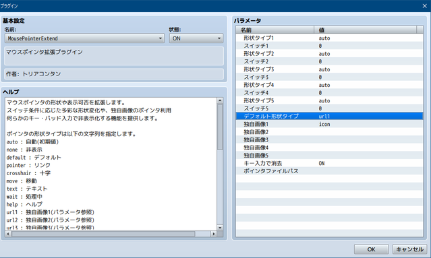Select the 独自画像1 parameter row

tap(329, 124)
